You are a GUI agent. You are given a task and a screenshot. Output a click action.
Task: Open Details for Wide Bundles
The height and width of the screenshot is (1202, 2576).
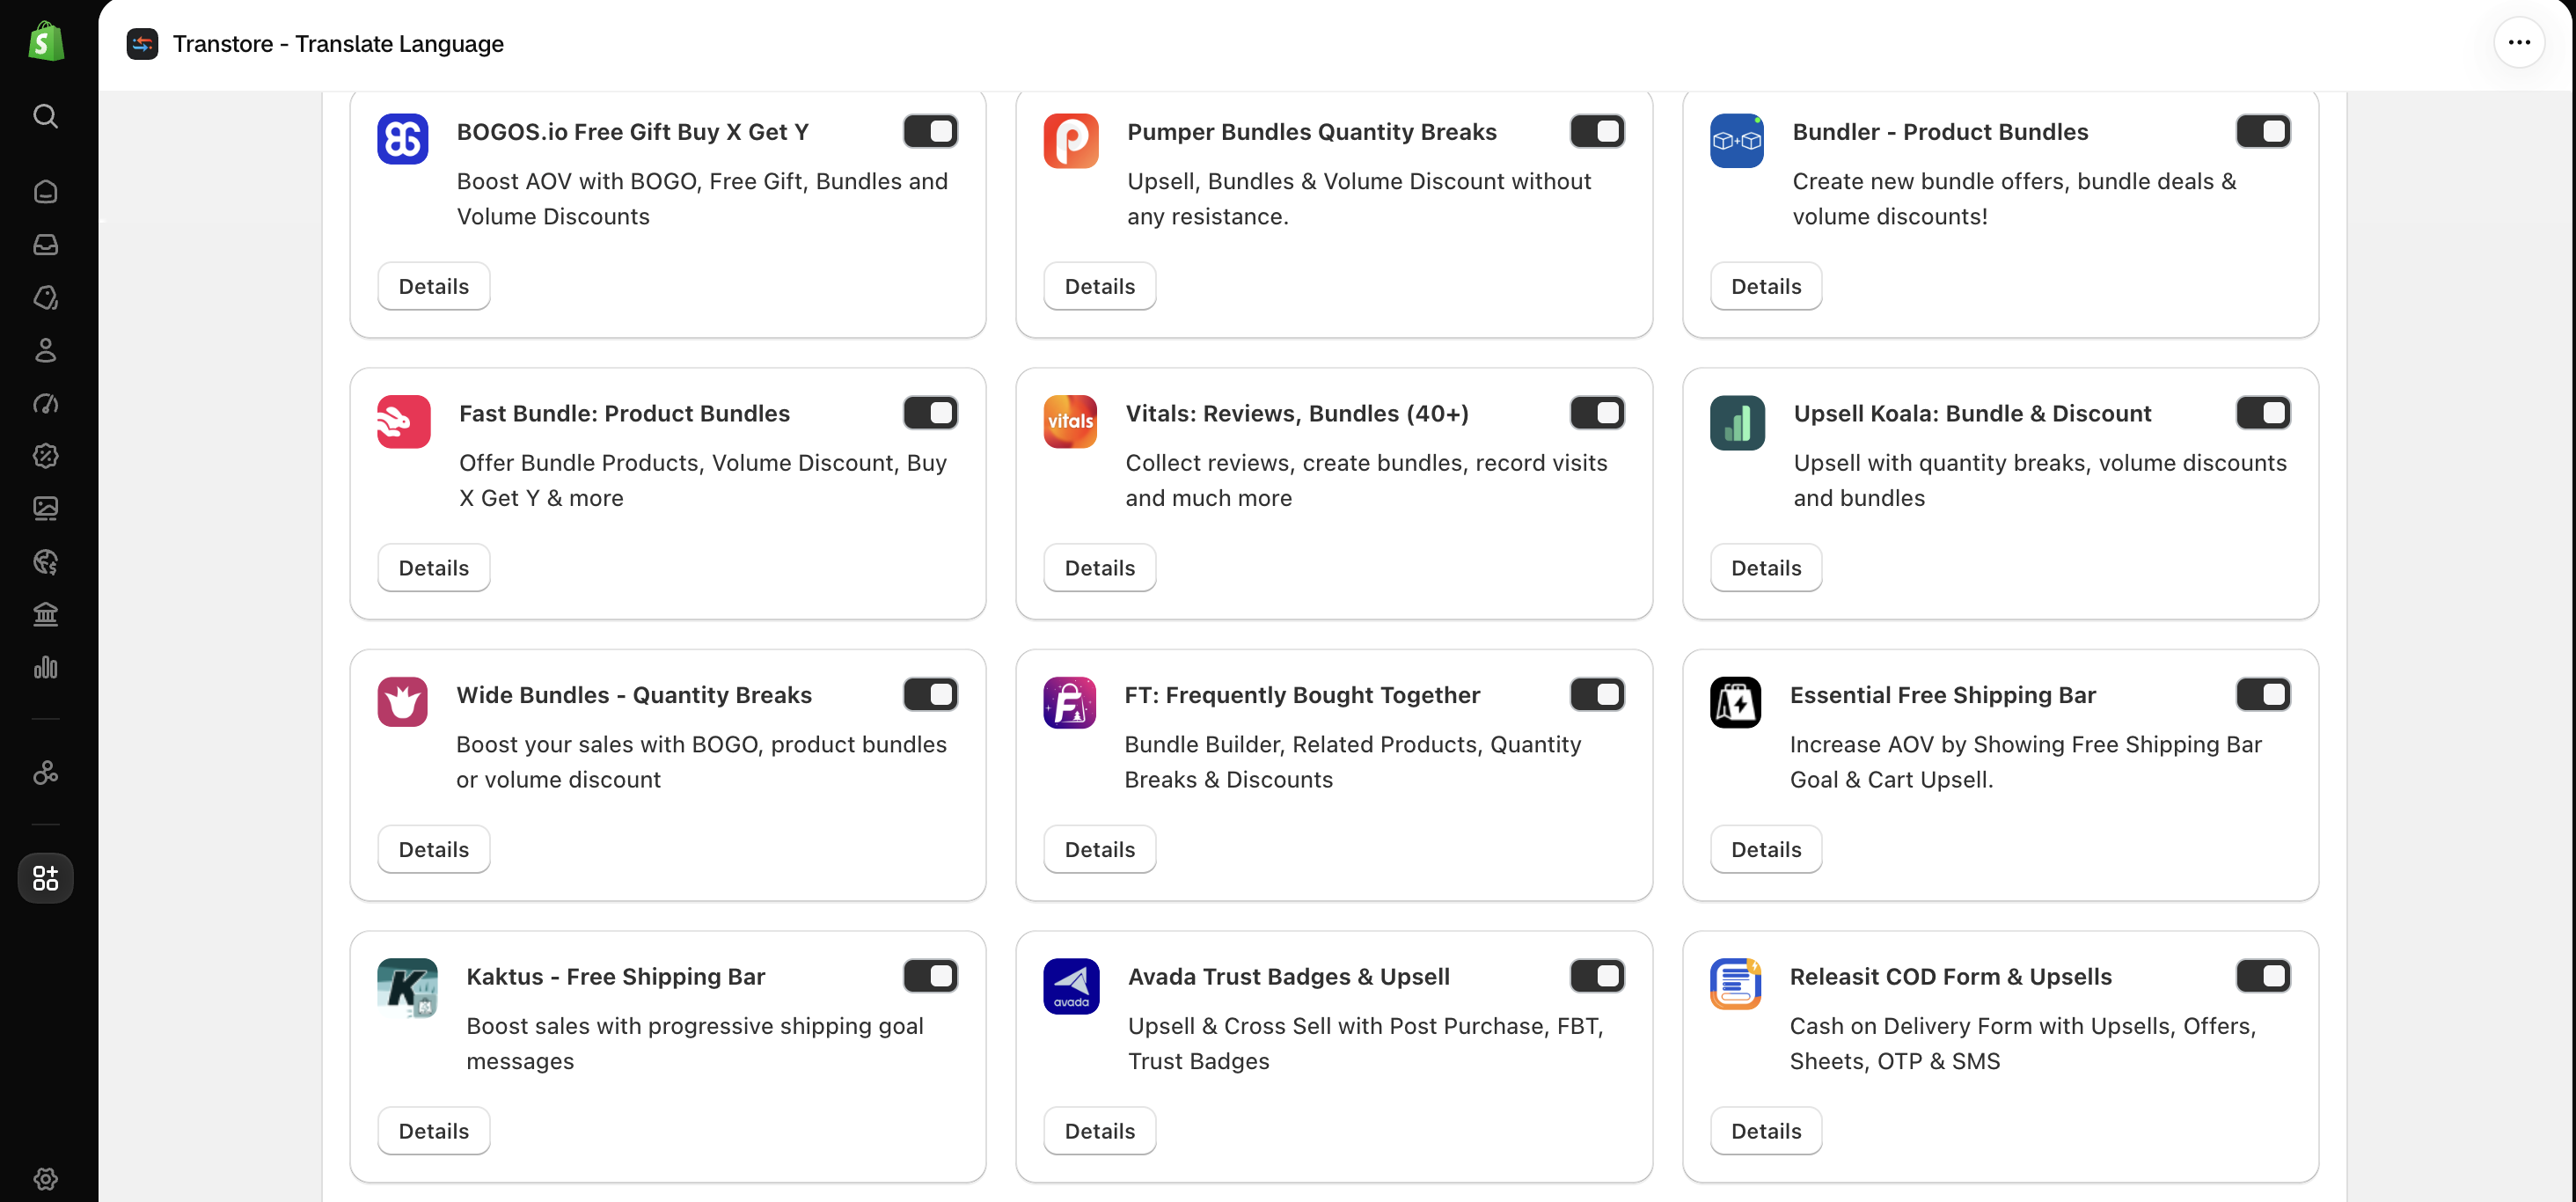click(x=434, y=849)
